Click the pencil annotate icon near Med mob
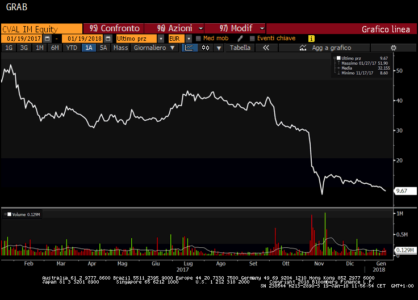 tap(240, 39)
